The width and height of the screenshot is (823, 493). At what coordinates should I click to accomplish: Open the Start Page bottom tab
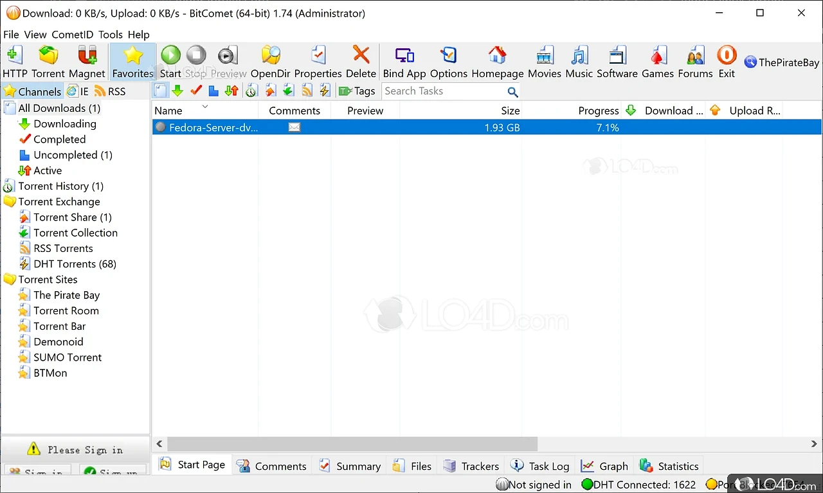coord(192,465)
